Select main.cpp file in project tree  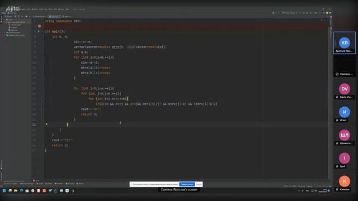13,30
